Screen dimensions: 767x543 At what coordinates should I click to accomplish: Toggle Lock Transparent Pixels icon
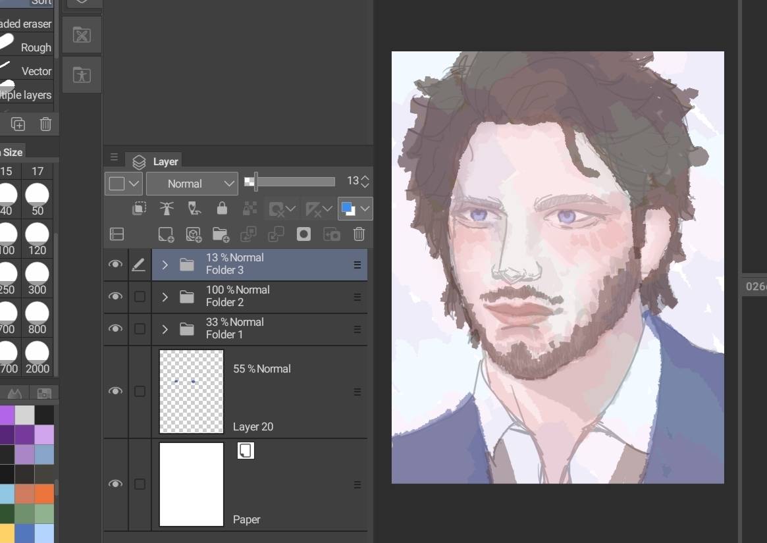coord(250,209)
